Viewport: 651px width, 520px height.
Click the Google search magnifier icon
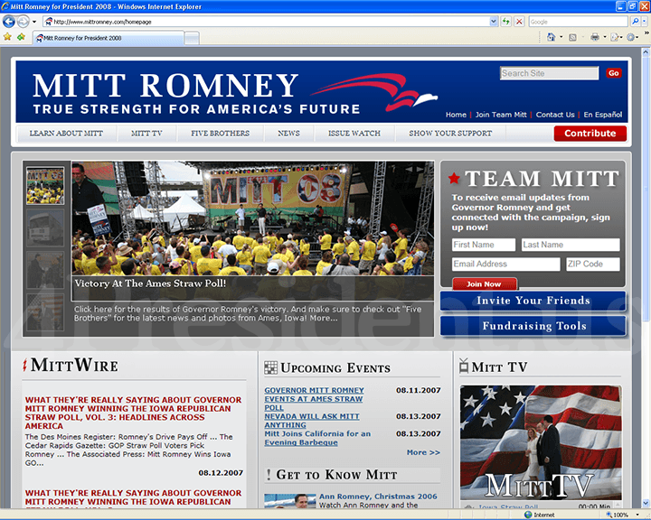point(635,22)
